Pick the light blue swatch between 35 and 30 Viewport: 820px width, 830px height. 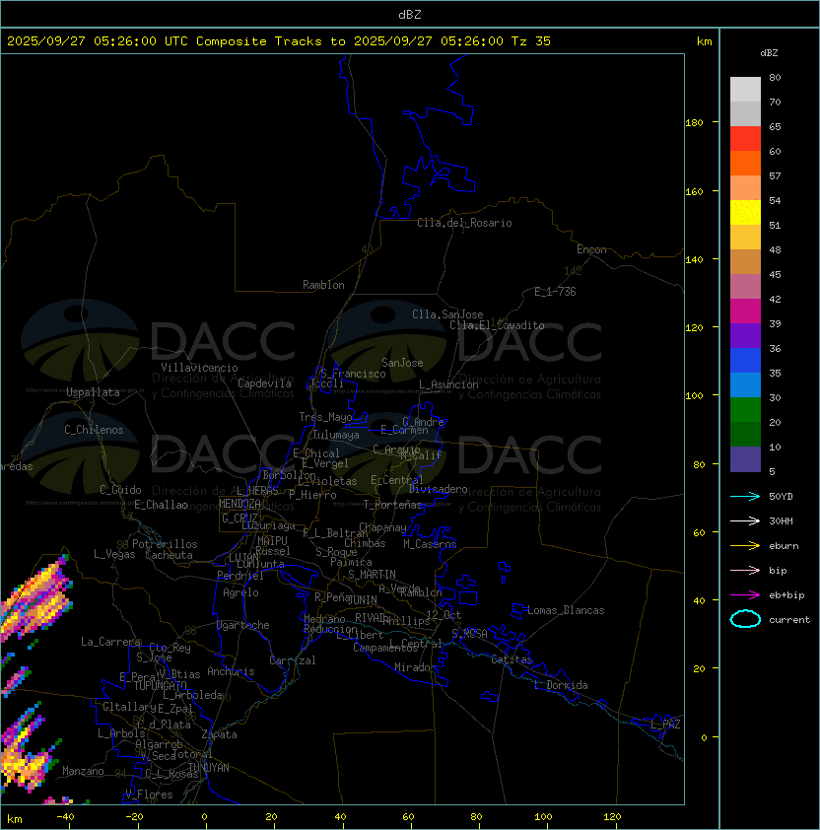tap(745, 384)
